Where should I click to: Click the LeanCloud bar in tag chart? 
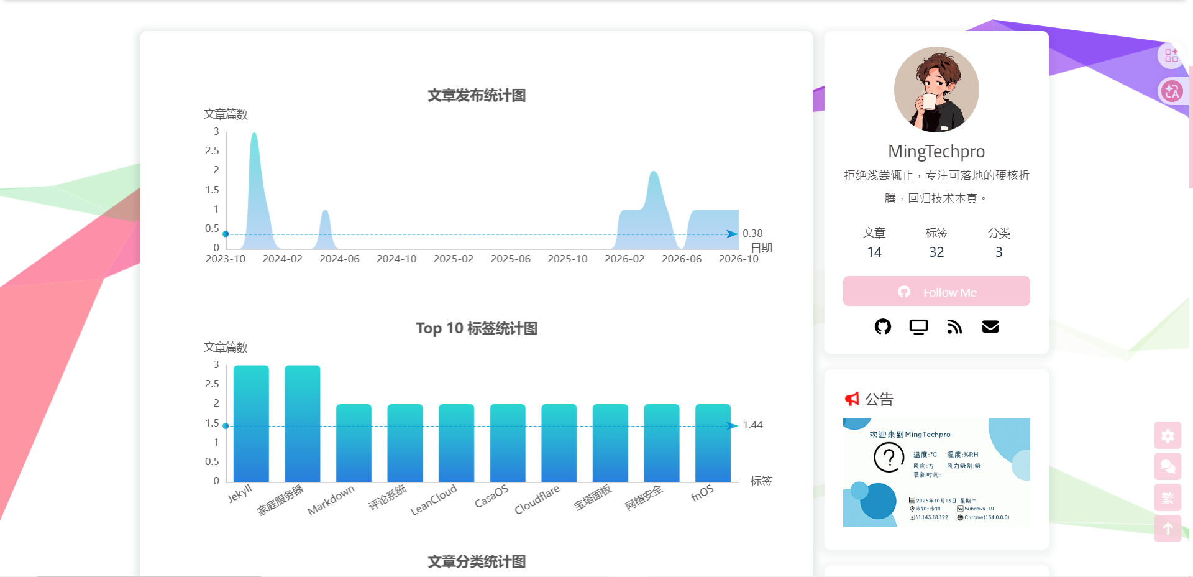pyautogui.click(x=456, y=443)
